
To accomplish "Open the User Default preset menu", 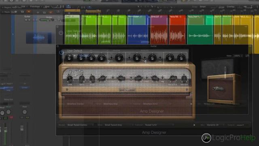I will point(74,51).
